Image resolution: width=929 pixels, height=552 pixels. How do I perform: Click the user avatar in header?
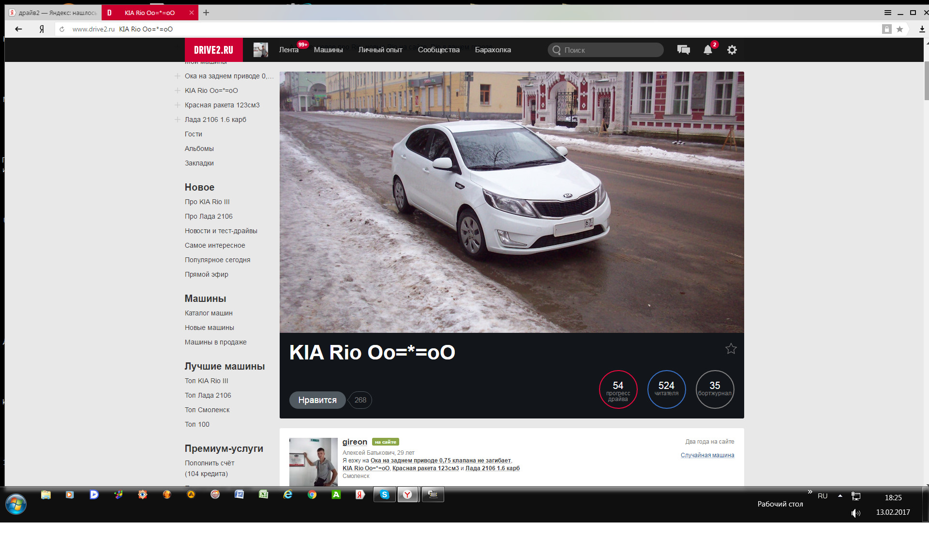click(260, 50)
